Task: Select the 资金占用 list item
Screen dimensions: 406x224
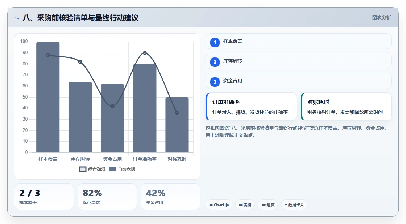Action: [x=299, y=81]
